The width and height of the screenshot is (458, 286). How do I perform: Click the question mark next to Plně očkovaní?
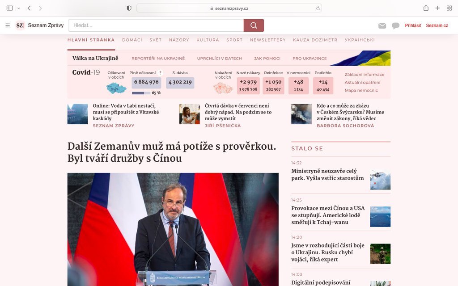coord(160,73)
